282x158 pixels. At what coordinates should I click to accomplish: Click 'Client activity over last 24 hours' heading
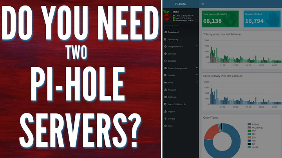click(222, 76)
